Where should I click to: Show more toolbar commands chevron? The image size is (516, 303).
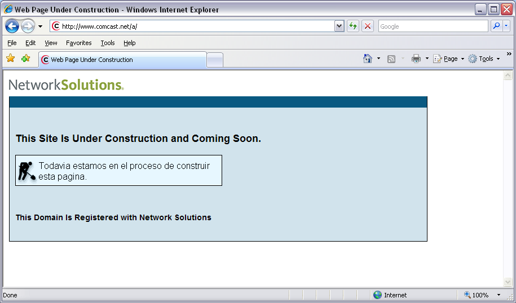pyautogui.click(x=509, y=54)
